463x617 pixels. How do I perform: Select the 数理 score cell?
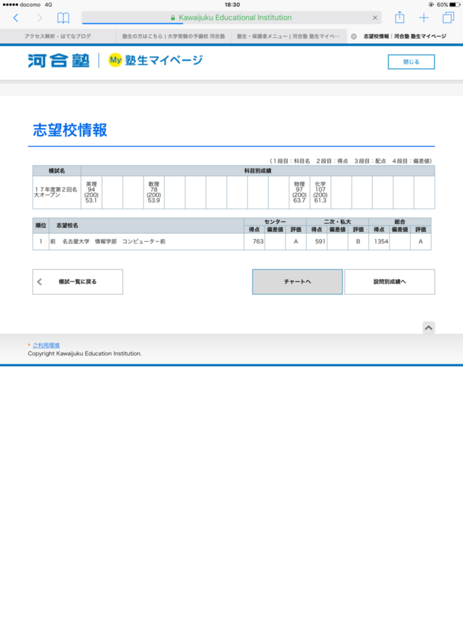[x=154, y=192]
